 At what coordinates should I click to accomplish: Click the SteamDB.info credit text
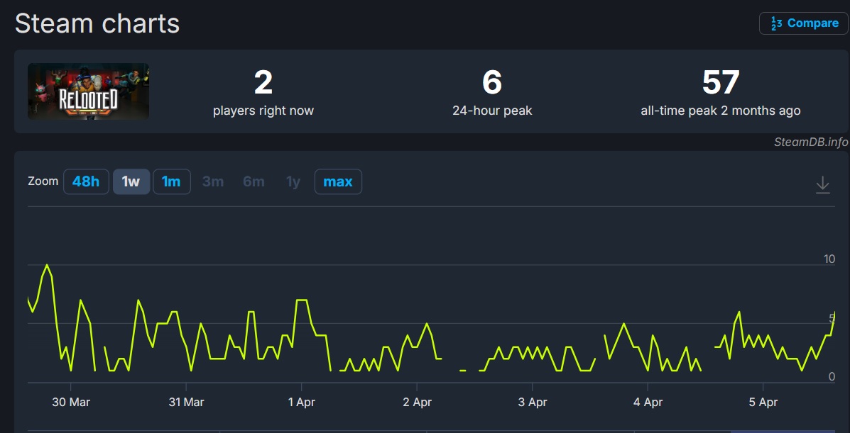811,142
